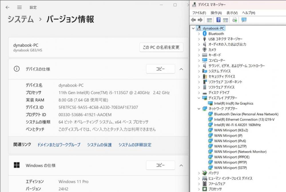Collapse the Windows の仕様 section chevron
This screenshot has height=192, width=286.
(181, 165)
